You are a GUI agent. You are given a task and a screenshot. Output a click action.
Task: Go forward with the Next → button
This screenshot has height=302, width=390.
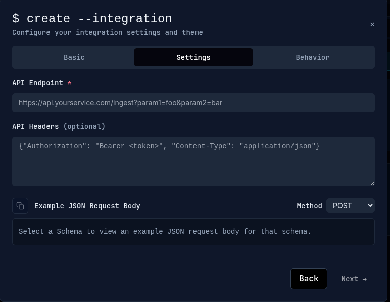tap(354, 279)
